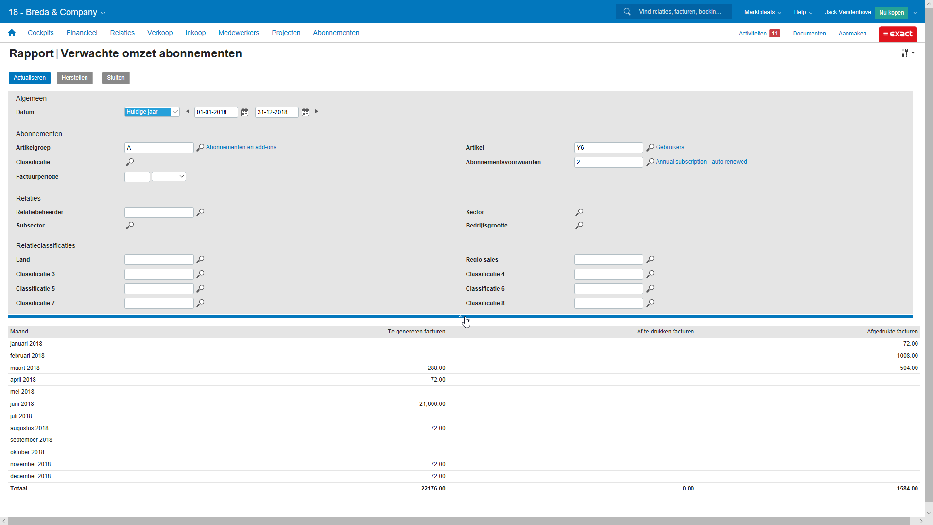
Task: Click the Factuurperiode number field
Action: [137, 177]
